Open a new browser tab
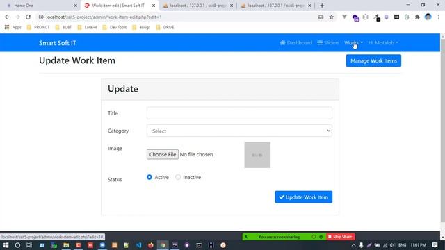The width and height of the screenshot is (445, 250). [x=322, y=6]
